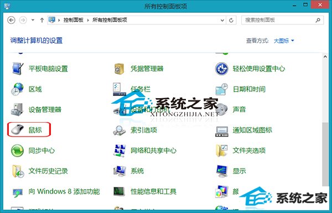332x213 pixels.
Task: Click the 平板电脑设置 text link
Action: (48, 69)
